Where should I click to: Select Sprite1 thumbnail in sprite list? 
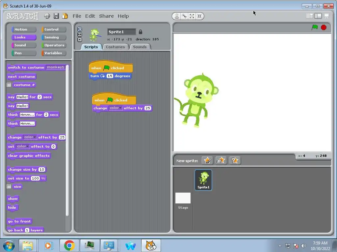coord(203,180)
